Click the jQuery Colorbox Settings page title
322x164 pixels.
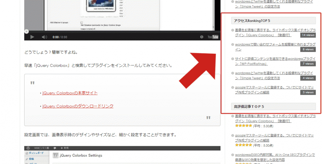81,155
